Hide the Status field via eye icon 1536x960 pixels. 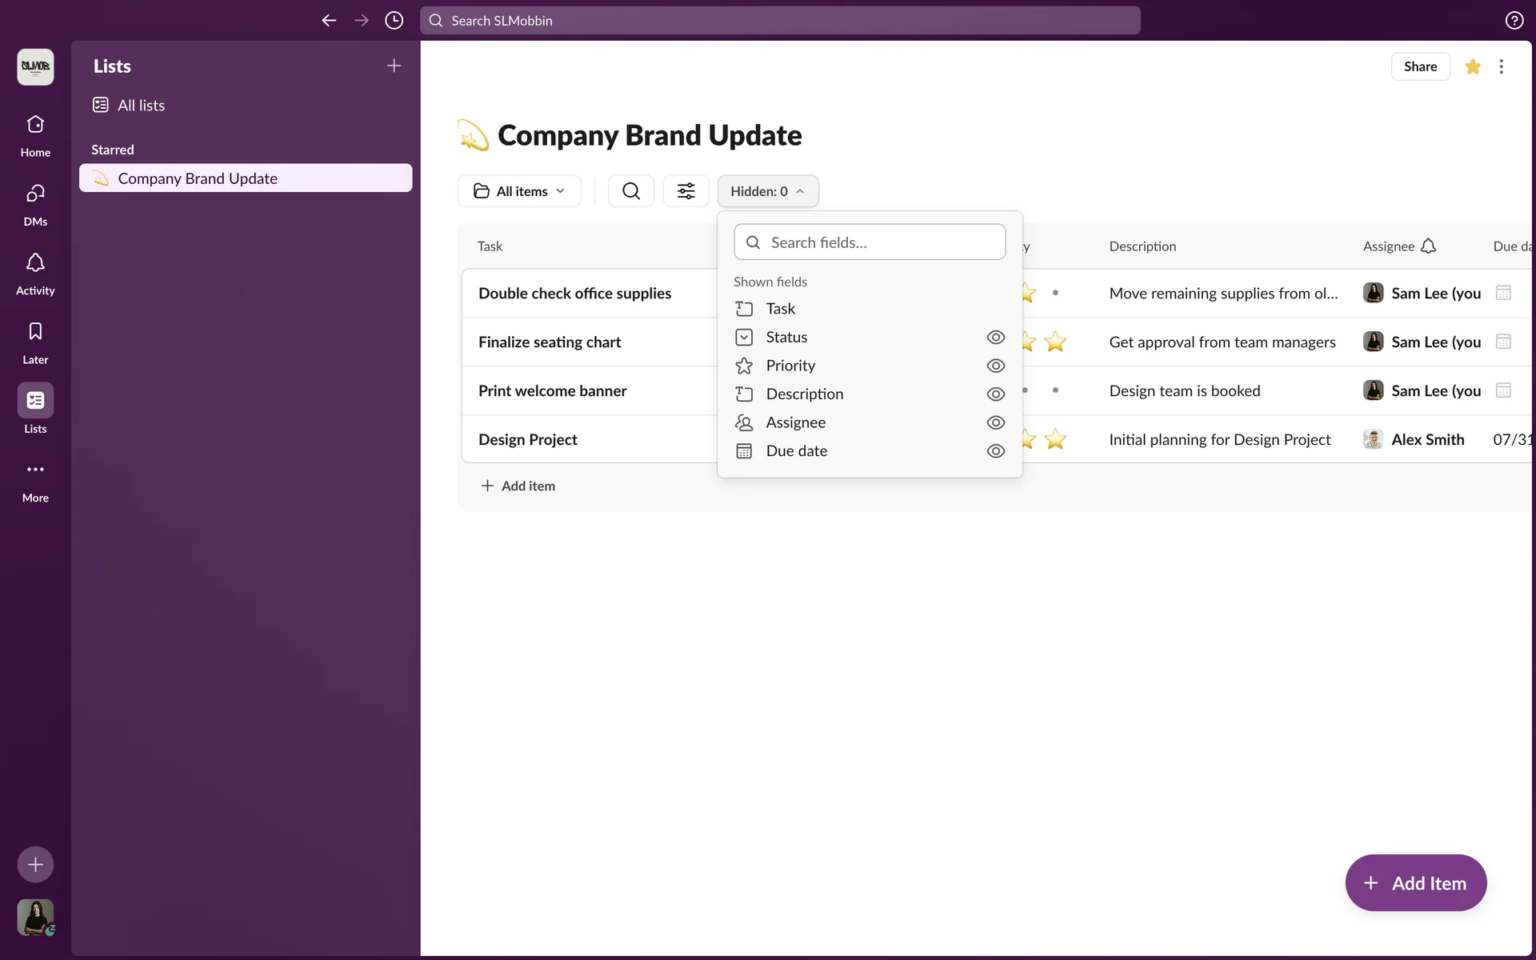click(995, 338)
